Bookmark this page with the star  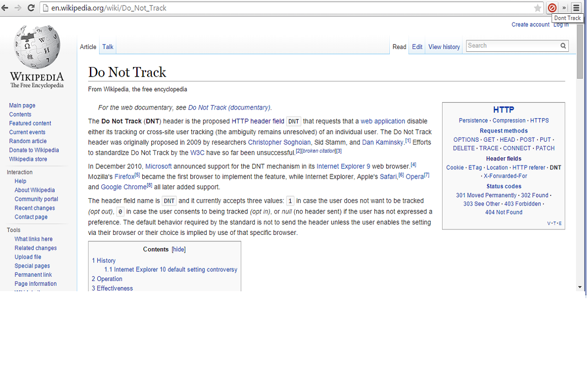click(537, 7)
